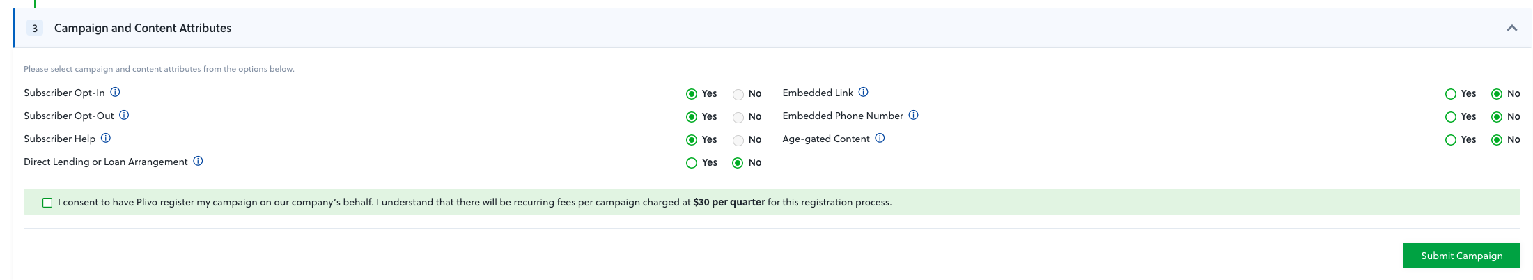
Task: Select No for Subscriber Opt-Out
Action: [x=738, y=117]
